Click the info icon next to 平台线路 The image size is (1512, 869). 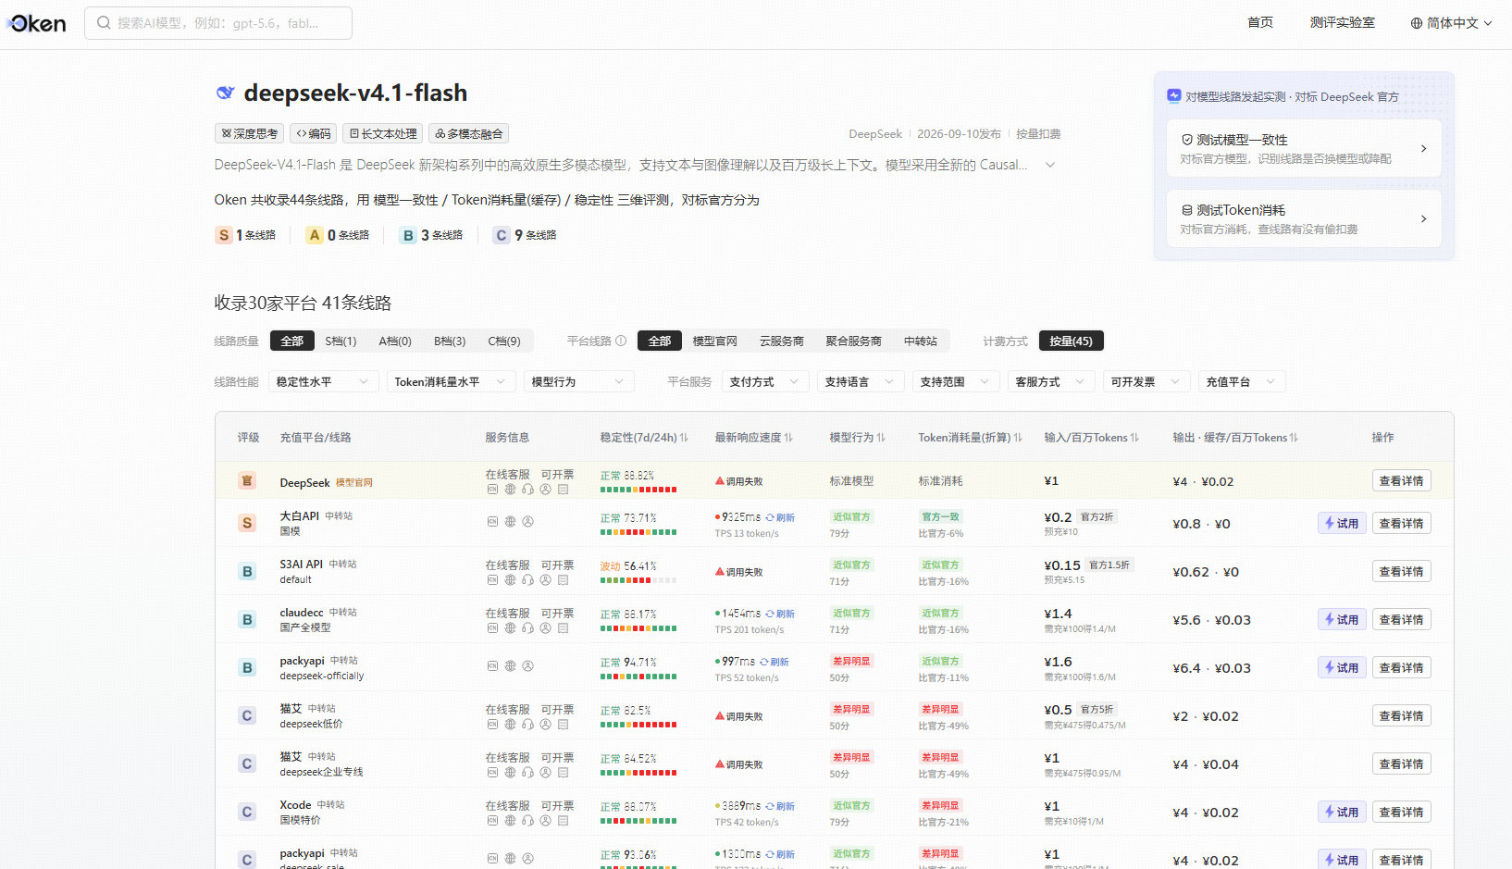pyautogui.click(x=621, y=341)
